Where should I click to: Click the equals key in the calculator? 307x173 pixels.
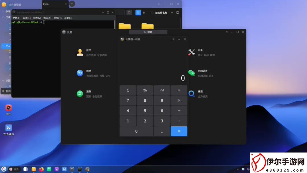point(179,131)
